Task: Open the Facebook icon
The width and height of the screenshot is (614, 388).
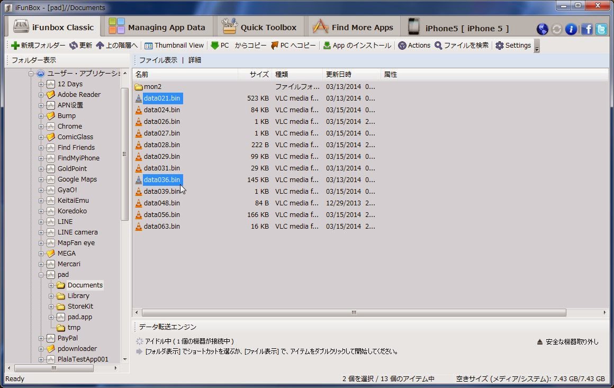Action: point(586,29)
